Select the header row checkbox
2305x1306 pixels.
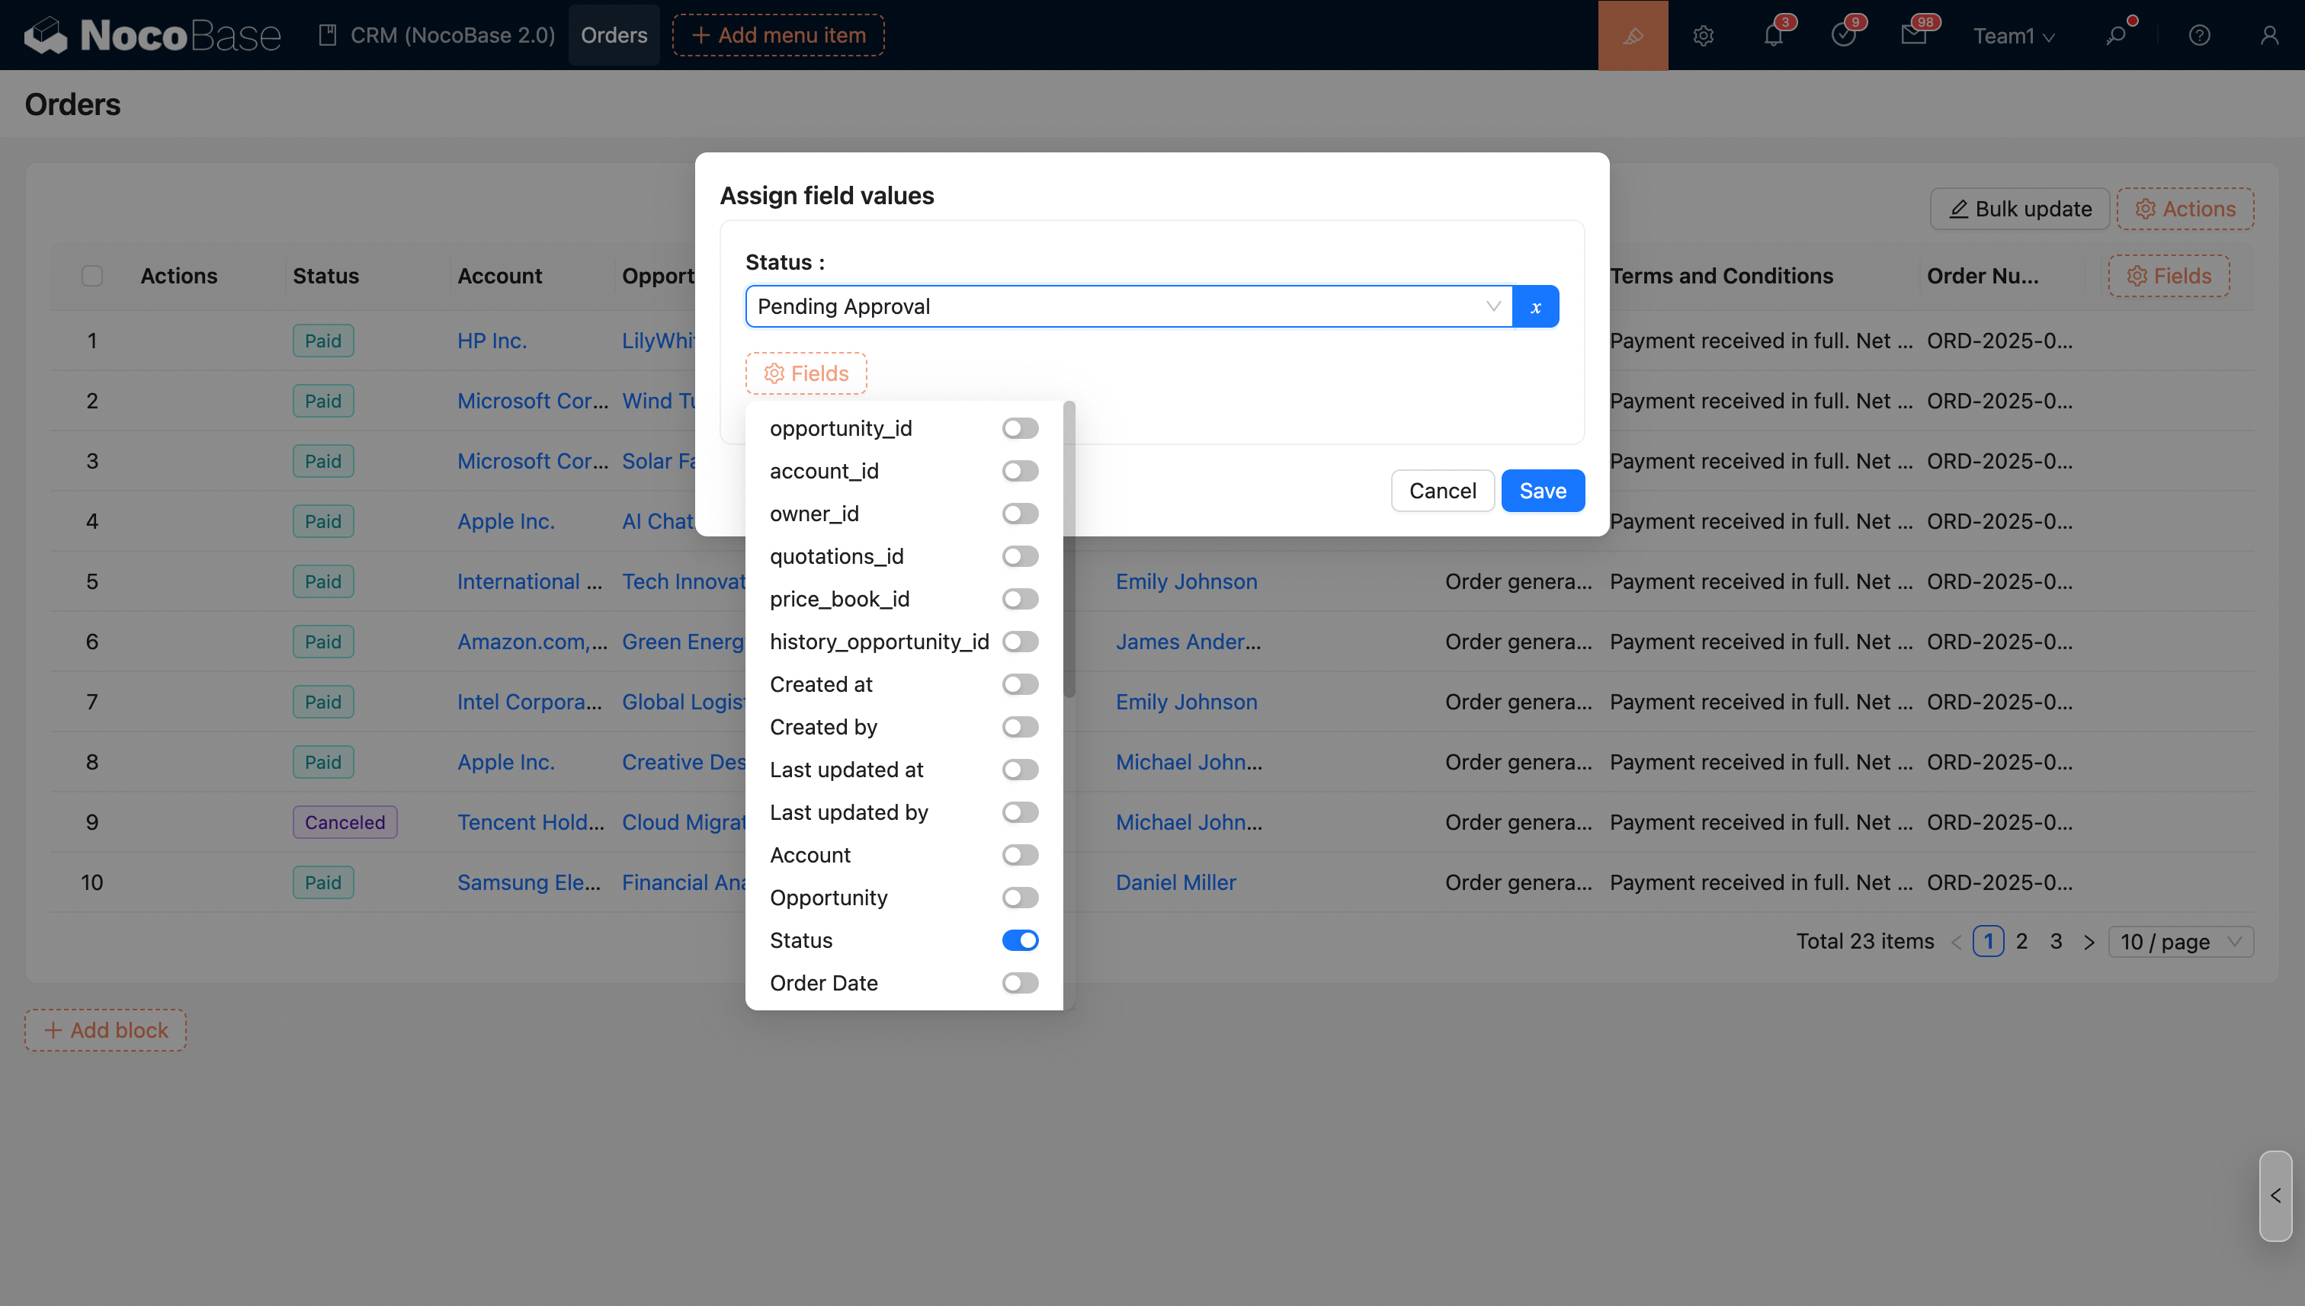[91, 275]
